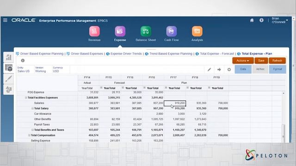Collapse the Total Facilities Expenses row
The width and height of the screenshot is (296, 166).
(26, 98)
